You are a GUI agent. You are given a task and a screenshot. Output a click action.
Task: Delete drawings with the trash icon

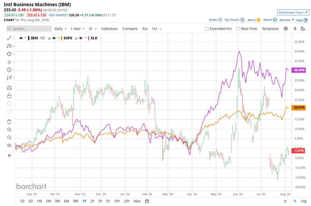[9, 122]
